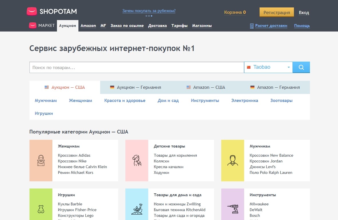Image resolution: width=338 pixels, height=220 pixels.
Task: Click the Игрушки teddy bear icon
Action: 41,209
